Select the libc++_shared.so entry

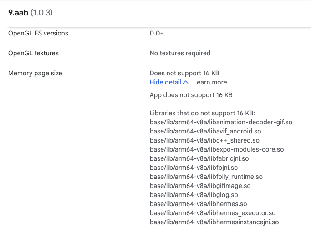pyautogui.click(x=204, y=140)
